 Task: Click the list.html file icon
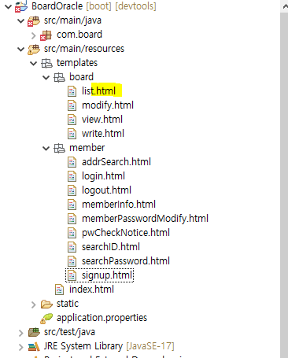[72, 91]
